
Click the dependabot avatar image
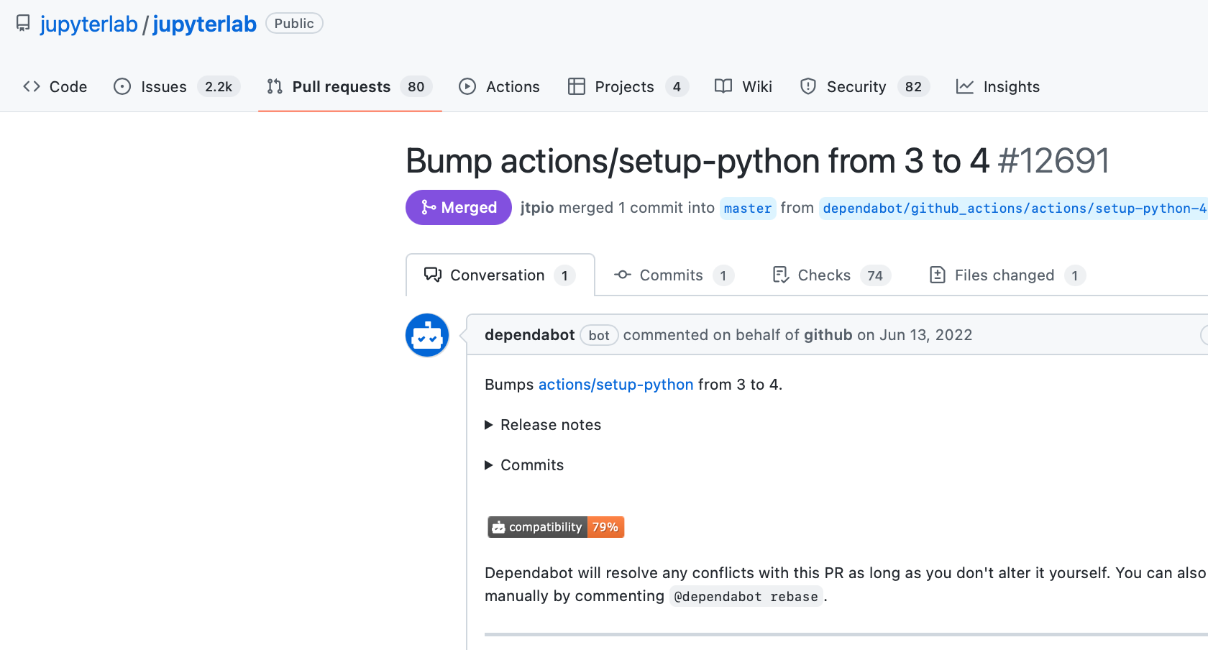(427, 335)
